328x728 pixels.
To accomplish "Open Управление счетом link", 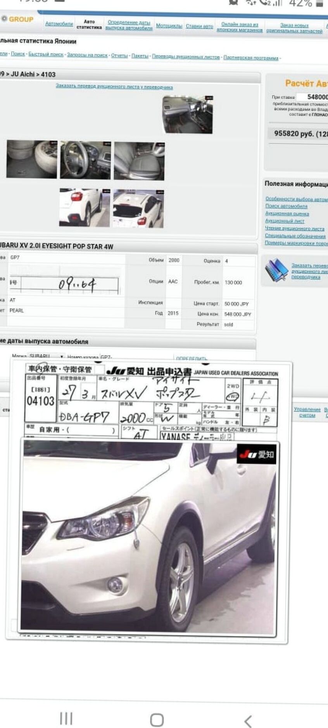I will coord(307,412).
